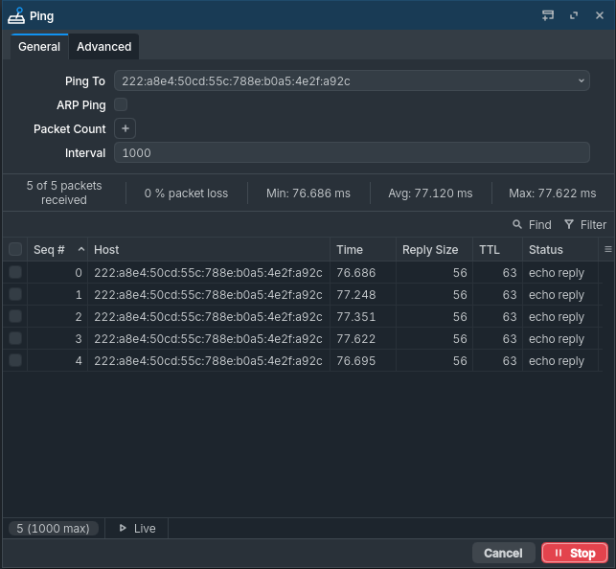Viewport: 616px width, 569px height.
Task: Select the checkbox for Seq 3 row
Action: click(15, 339)
